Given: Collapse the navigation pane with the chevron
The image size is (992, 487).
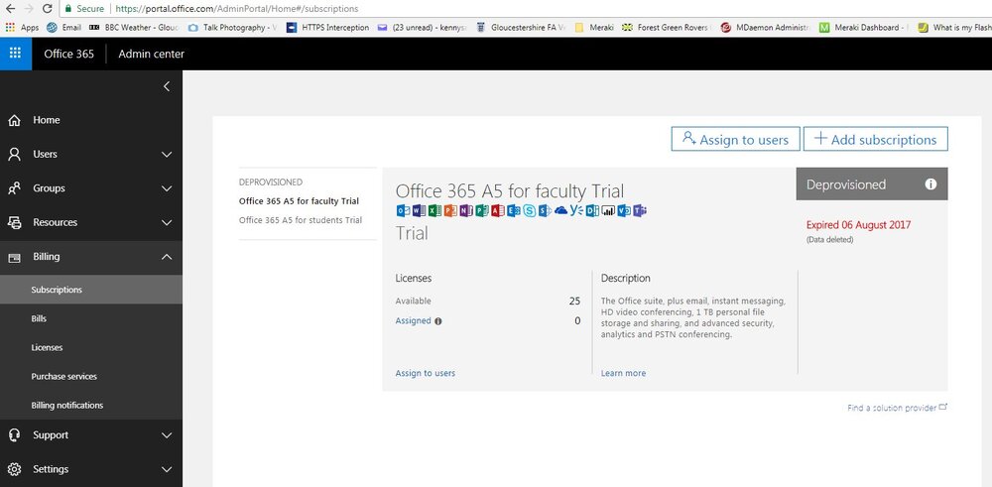Looking at the screenshot, I should [x=167, y=86].
